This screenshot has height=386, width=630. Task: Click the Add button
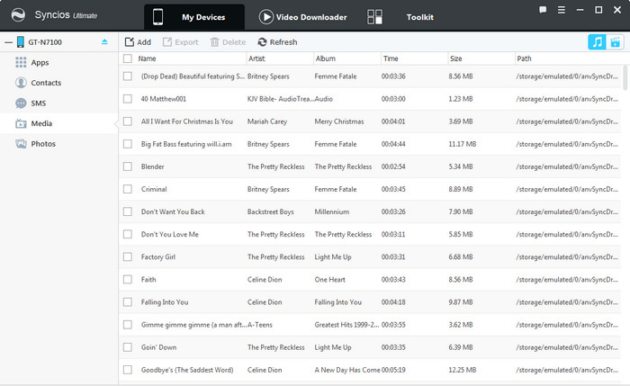point(138,42)
